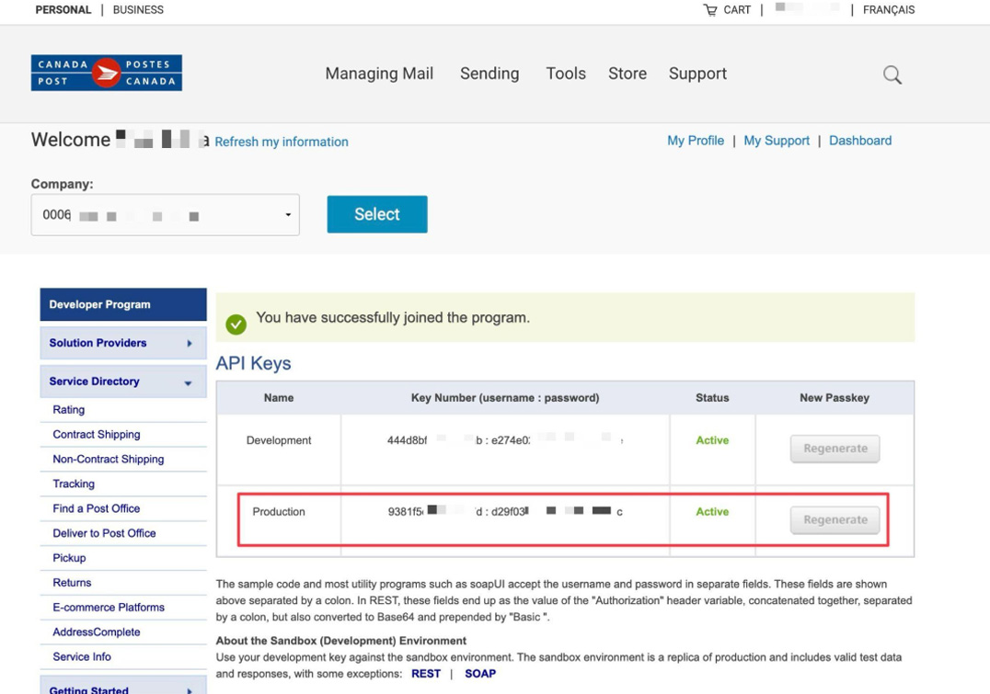This screenshot has width=990, height=694.
Task: Open AddressComplete in sidebar
Action: pos(97,631)
